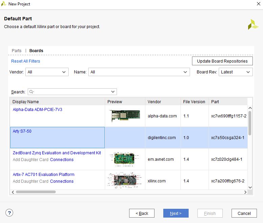This screenshot has height=223, width=263.
Task: Click Connections link under Artix-7 AC701
Action: (x=62, y=181)
